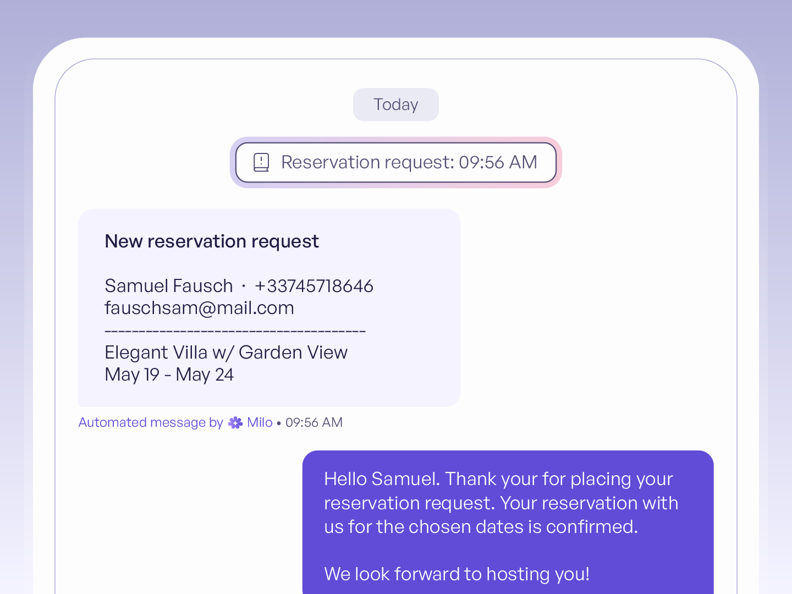Click the guest name Samuel Fausch

[169, 286]
